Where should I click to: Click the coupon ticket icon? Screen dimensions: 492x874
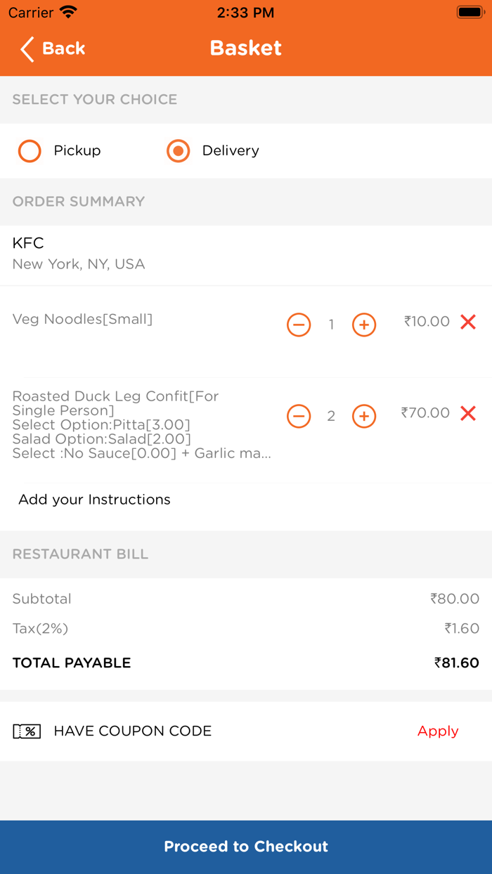(27, 731)
